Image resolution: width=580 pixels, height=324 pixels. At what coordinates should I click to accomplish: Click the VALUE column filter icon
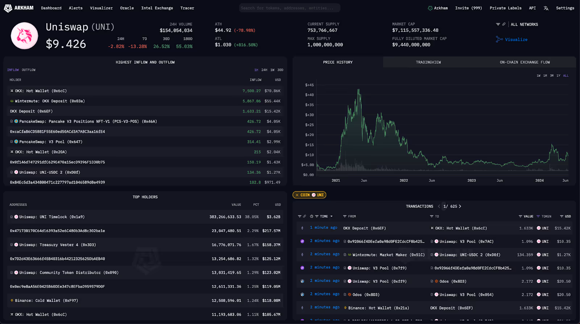pos(521,216)
